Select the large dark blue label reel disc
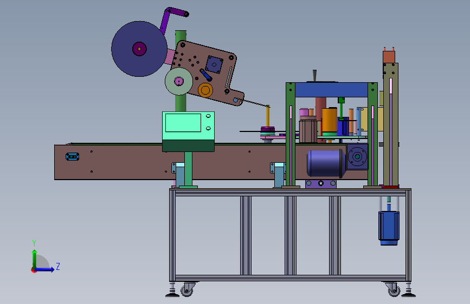This screenshot has height=304, width=470. tap(139, 49)
